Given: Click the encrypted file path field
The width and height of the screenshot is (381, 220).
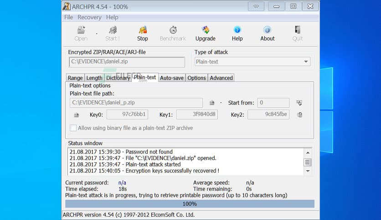Looking at the screenshot, I should (127, 62).
